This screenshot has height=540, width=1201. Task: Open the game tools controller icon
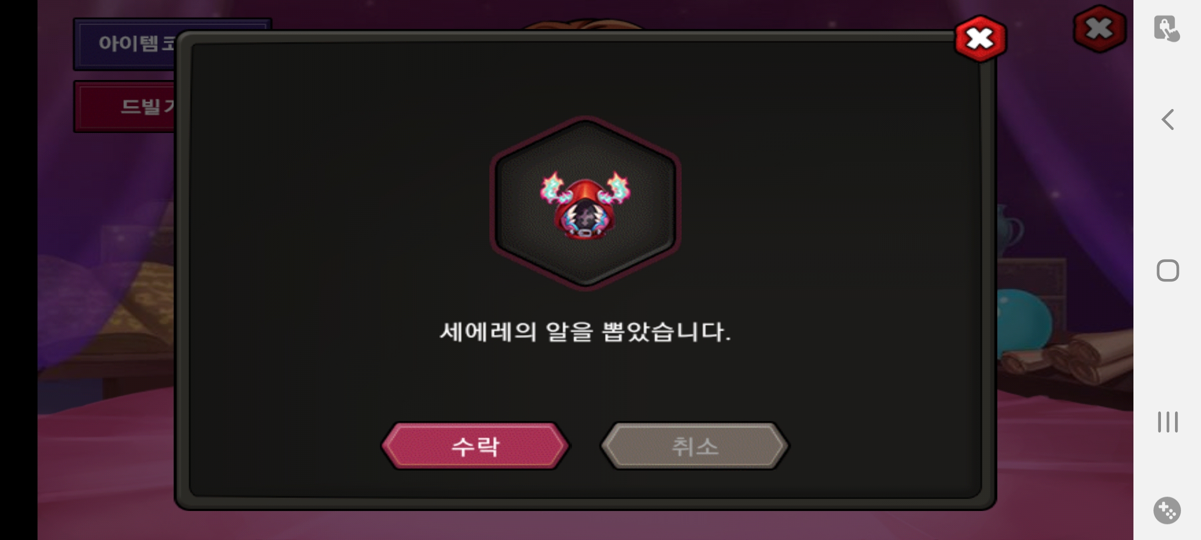(x=1167, y=510)
